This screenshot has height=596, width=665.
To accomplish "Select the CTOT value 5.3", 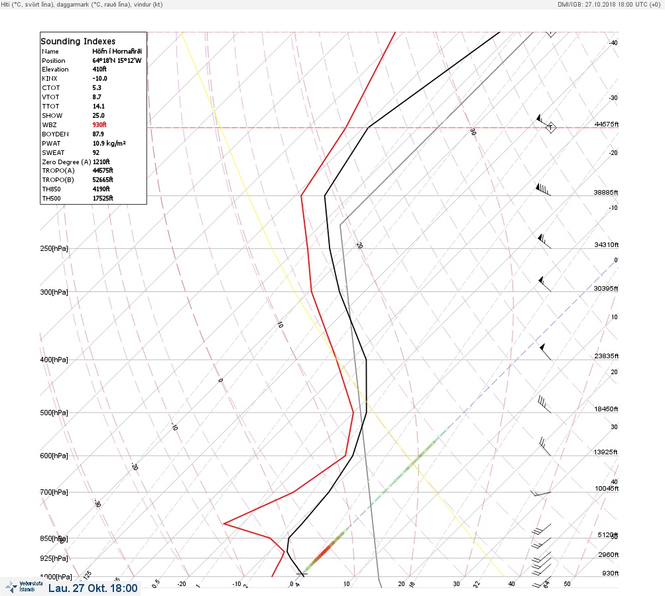I will tap(97, 87).
